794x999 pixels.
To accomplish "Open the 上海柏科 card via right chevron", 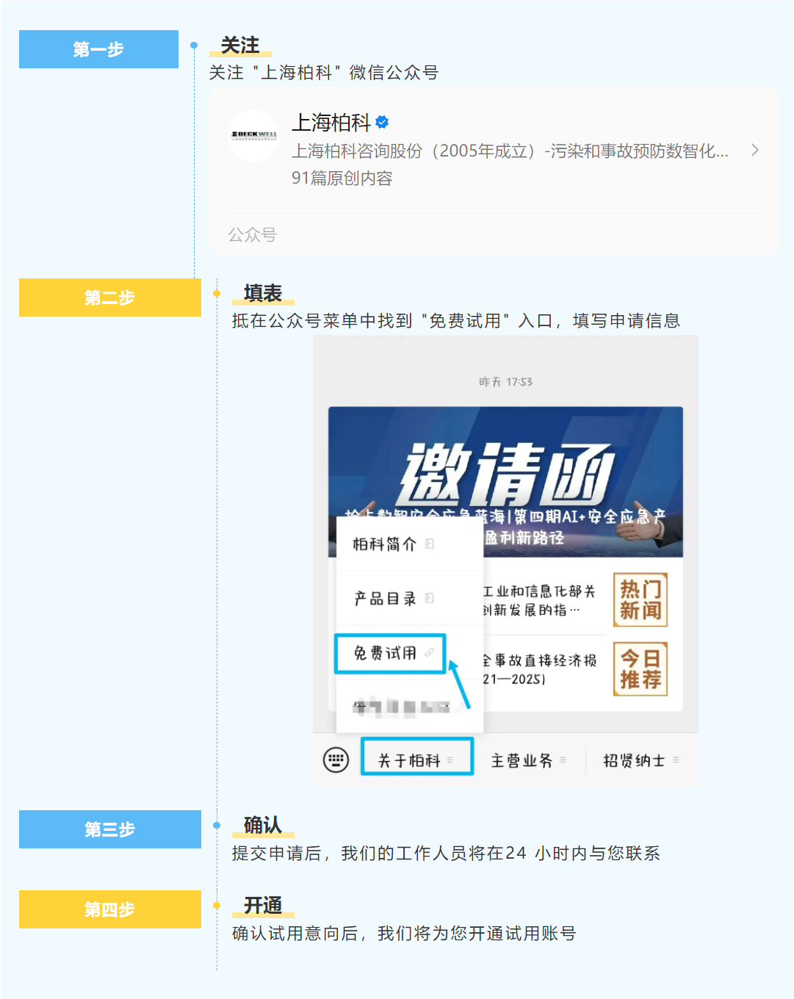I will click(x=755, y=150).
